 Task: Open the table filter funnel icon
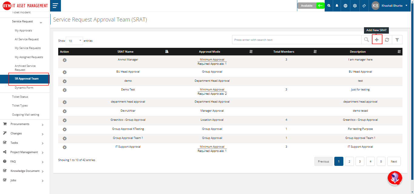(x=397, y=40)
